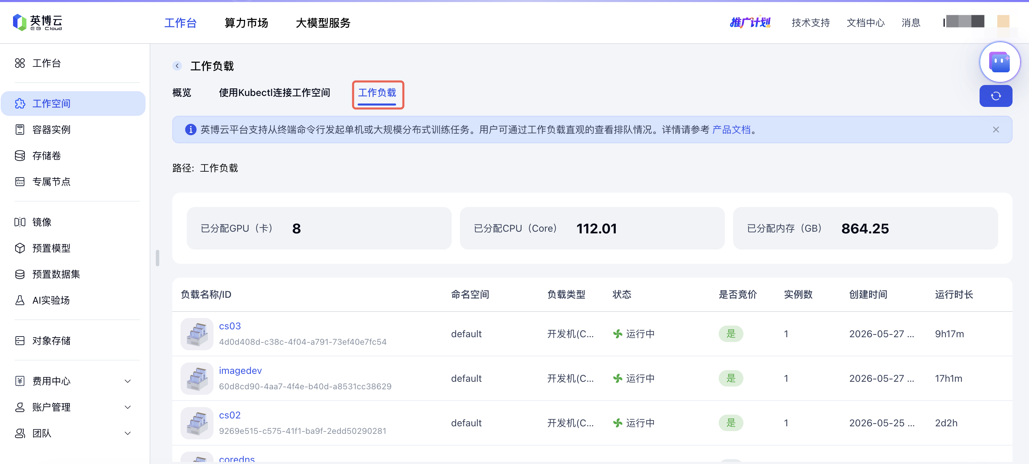This screenshot has width=1029, height=464.
Task: Refresh the workload list
Action: coord(995,96)
